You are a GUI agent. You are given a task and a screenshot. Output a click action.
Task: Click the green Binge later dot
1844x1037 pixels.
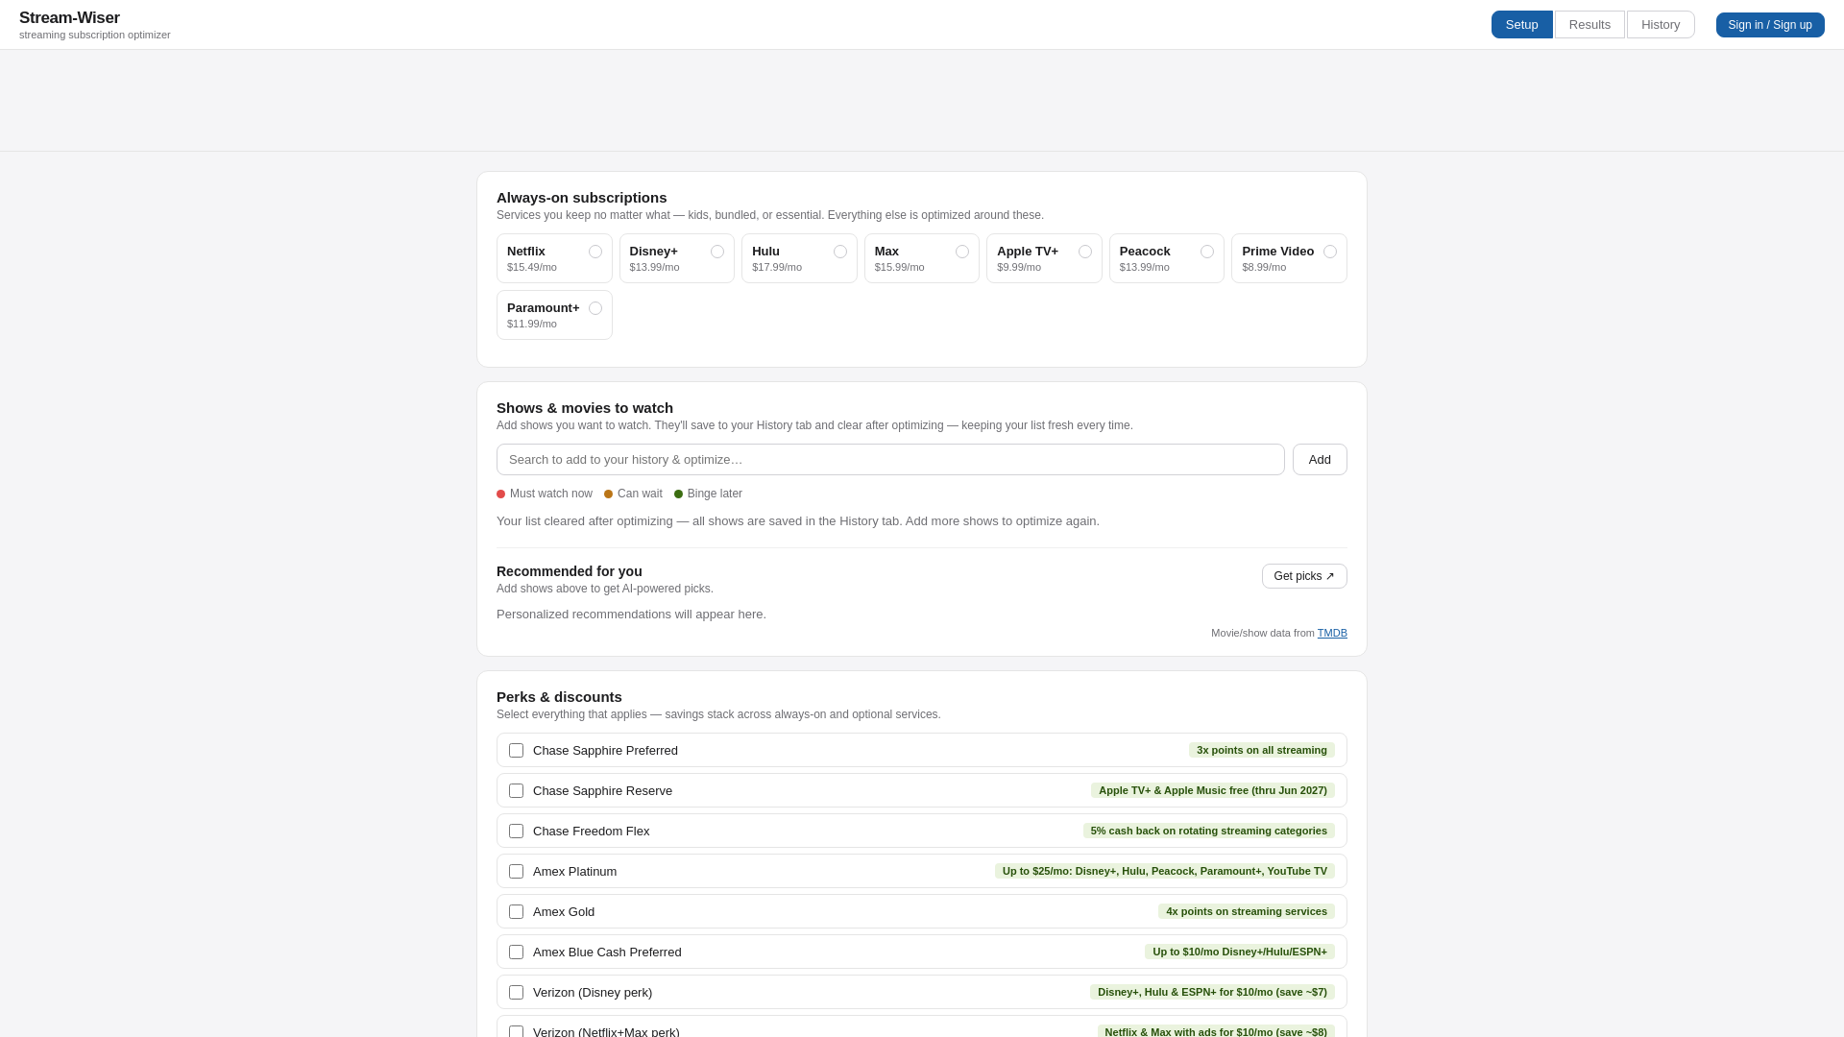[678, 494]
